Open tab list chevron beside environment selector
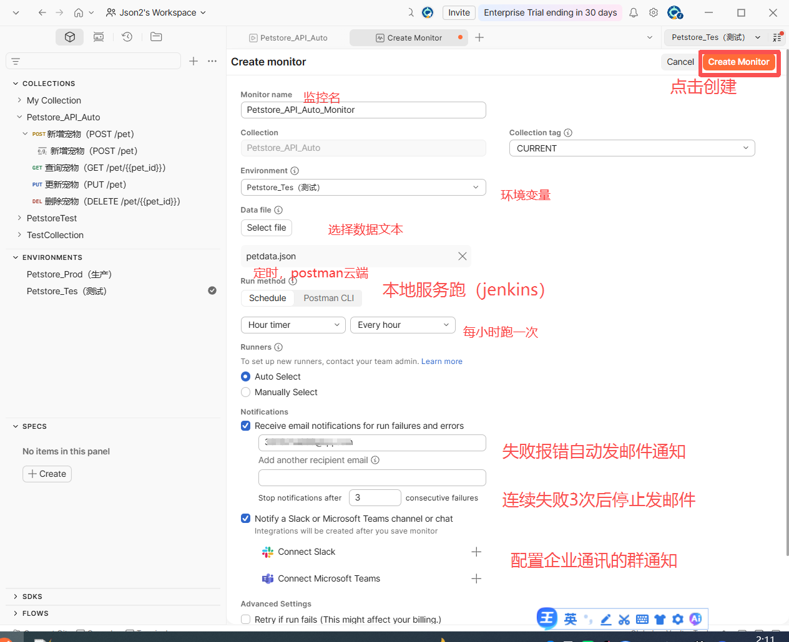789x642 pixels. [x=650, y=37]
